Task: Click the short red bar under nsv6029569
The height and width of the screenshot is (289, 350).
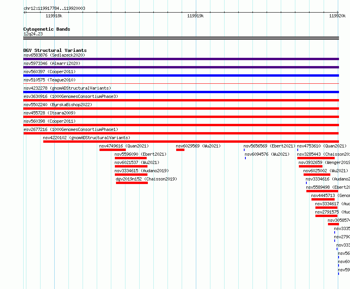Action: (180, 150)
